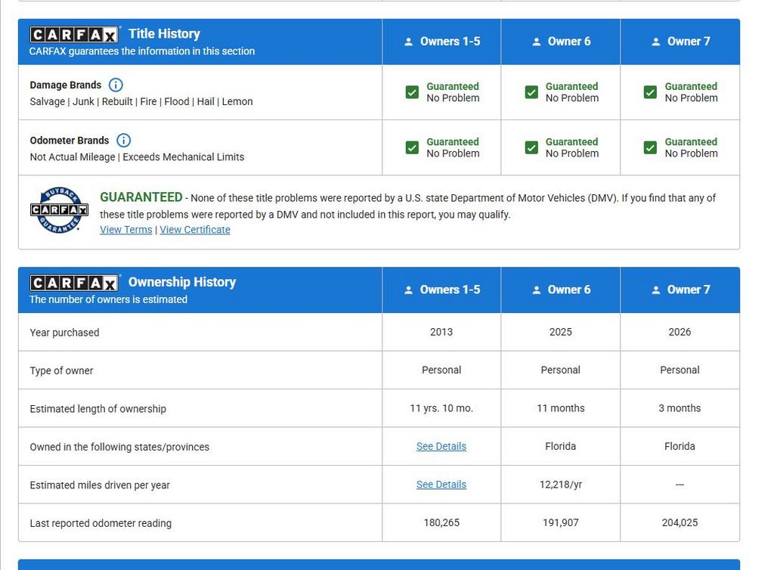Select Owner 7 column header in Title History

click(680, 42)
